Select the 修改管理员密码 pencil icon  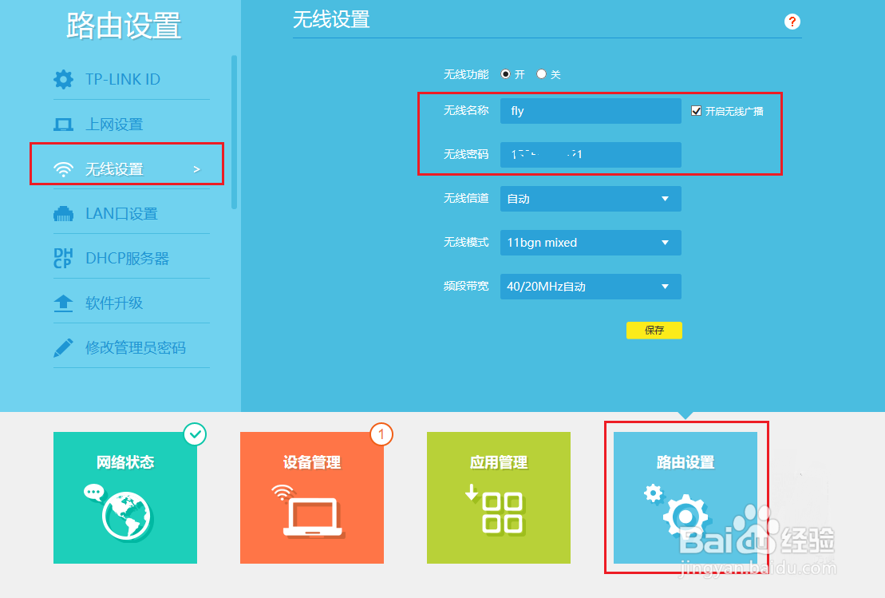[x=64, y=346]
